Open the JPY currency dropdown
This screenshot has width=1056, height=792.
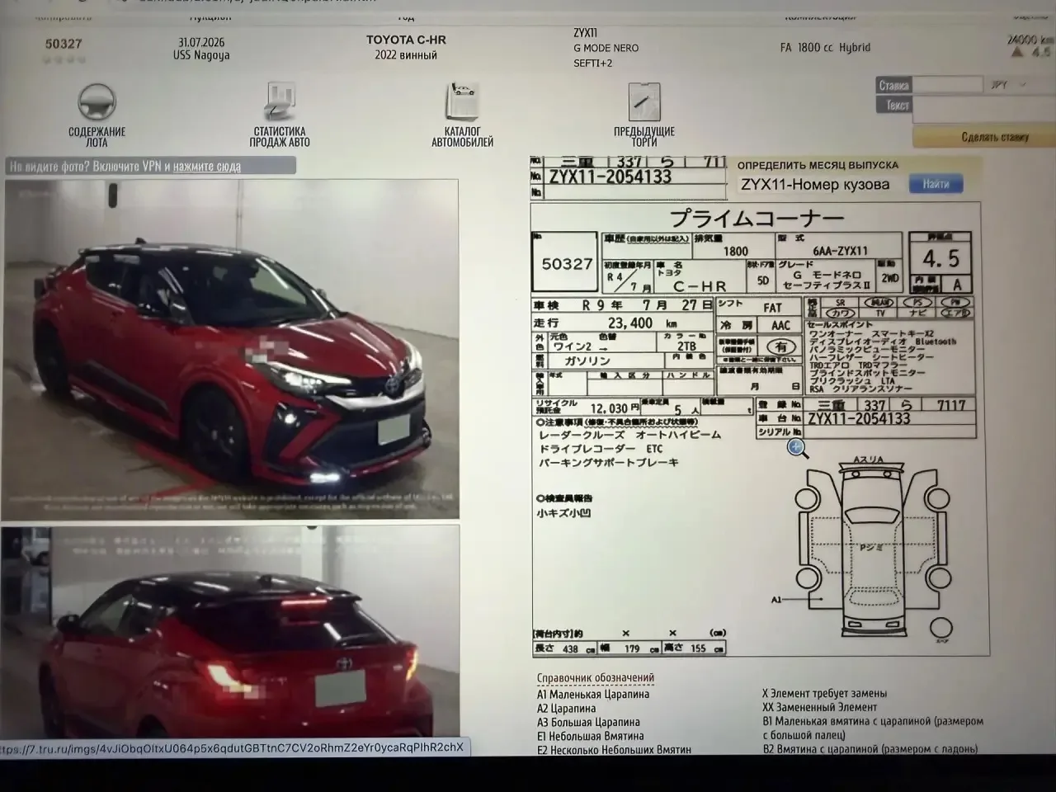(1008, 85)
